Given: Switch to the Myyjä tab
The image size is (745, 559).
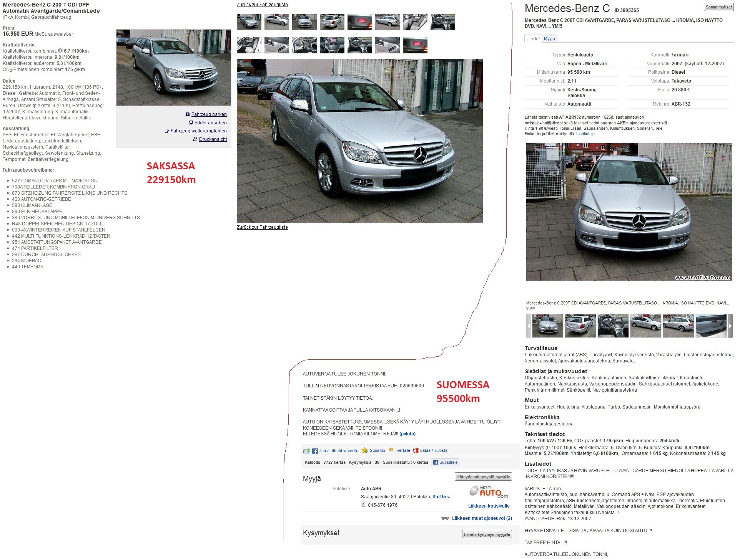Looking at the screenshot, I should pyautogui.click(x=549, y=39).
